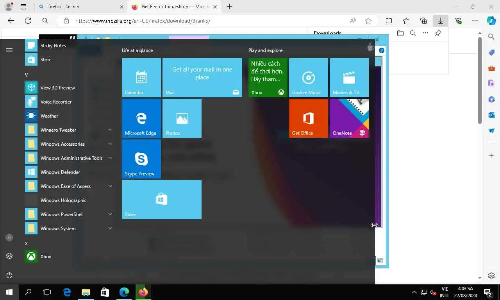Launch Xbox from the app list
This screenshot has width=500, height=300.
point(69,257)
